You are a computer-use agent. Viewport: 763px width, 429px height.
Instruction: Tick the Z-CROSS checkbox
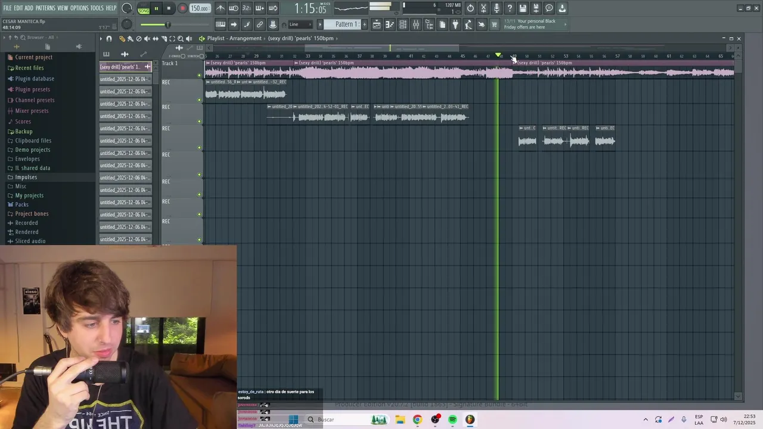coord(182,56)
